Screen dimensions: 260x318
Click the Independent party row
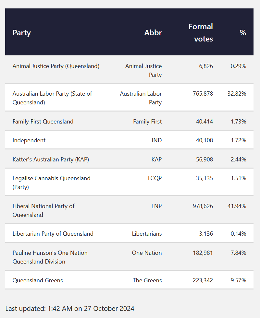point(29,140)
